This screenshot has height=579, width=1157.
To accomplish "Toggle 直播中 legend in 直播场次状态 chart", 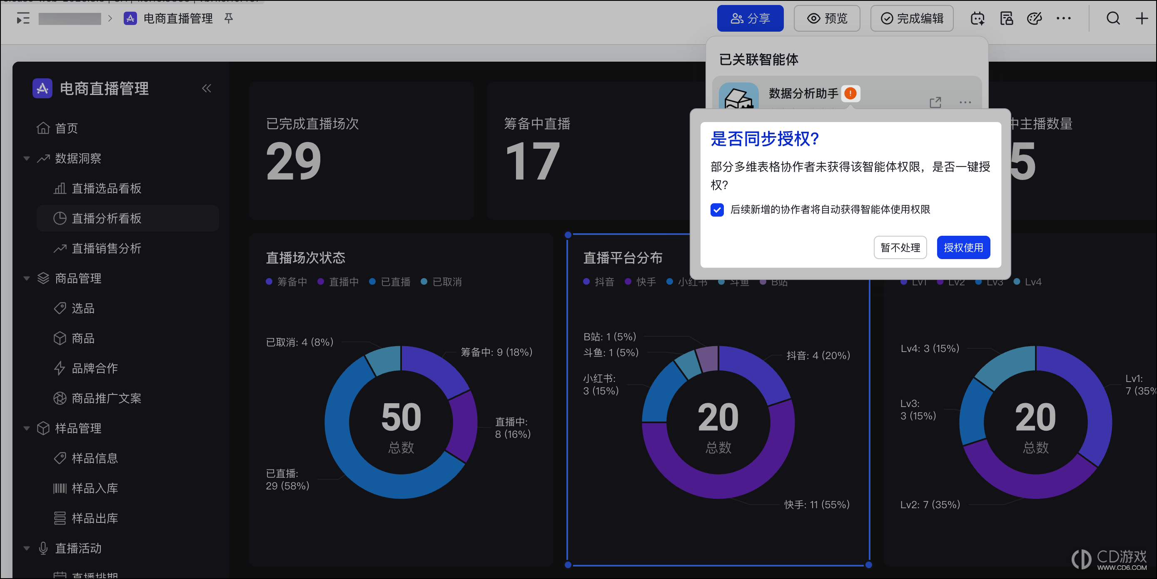I will tap(338, 282).
